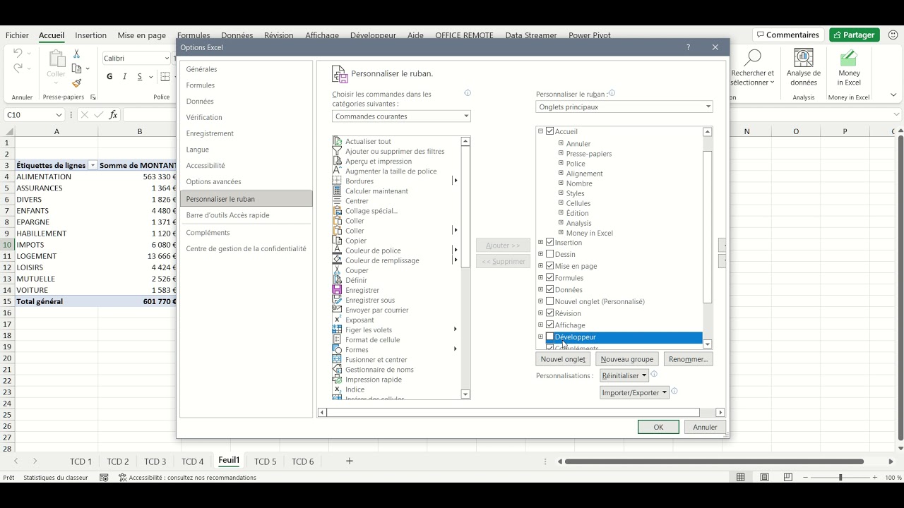Image resolution: width=904 pixels, height=508 pixels.
Task: Uncheck the Données tab checkbox
Action: pyautogui.click(x=550, y=289)
